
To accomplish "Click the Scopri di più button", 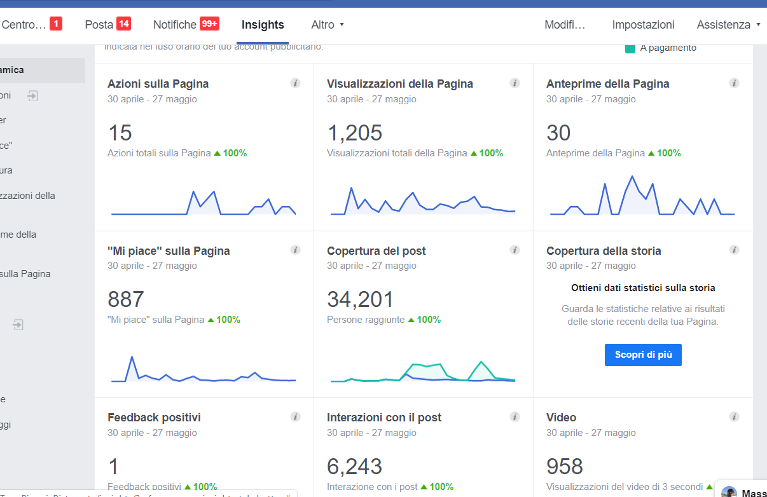I will pyautogui.click(x=643, y=355).
